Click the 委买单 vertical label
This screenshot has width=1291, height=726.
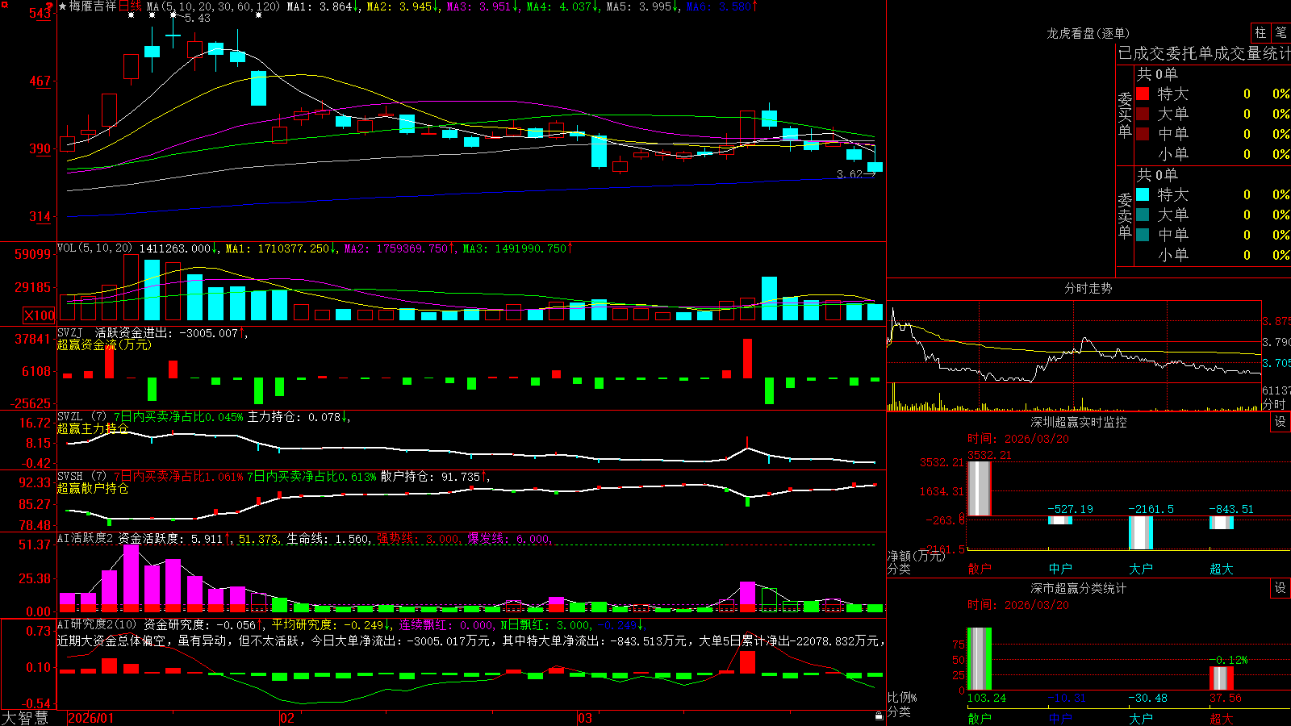(x=1125, y=115)
